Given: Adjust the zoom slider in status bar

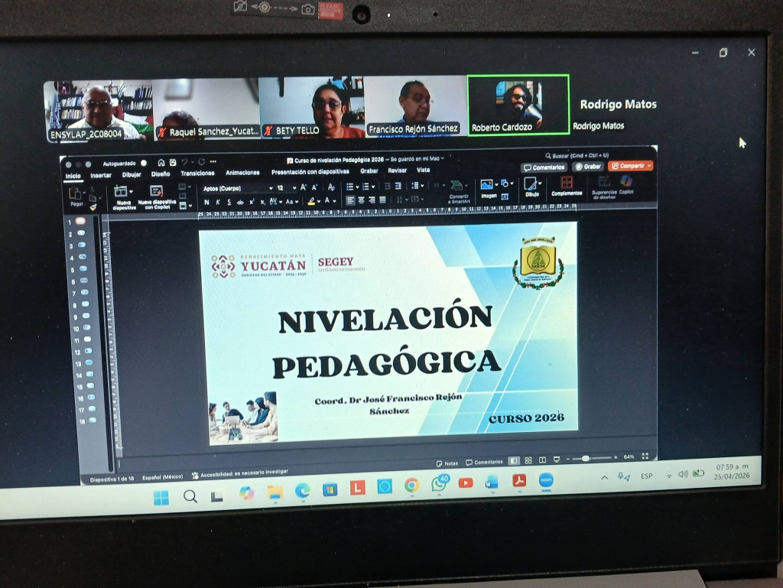Looking at the screenshot, I should point(586,458).
